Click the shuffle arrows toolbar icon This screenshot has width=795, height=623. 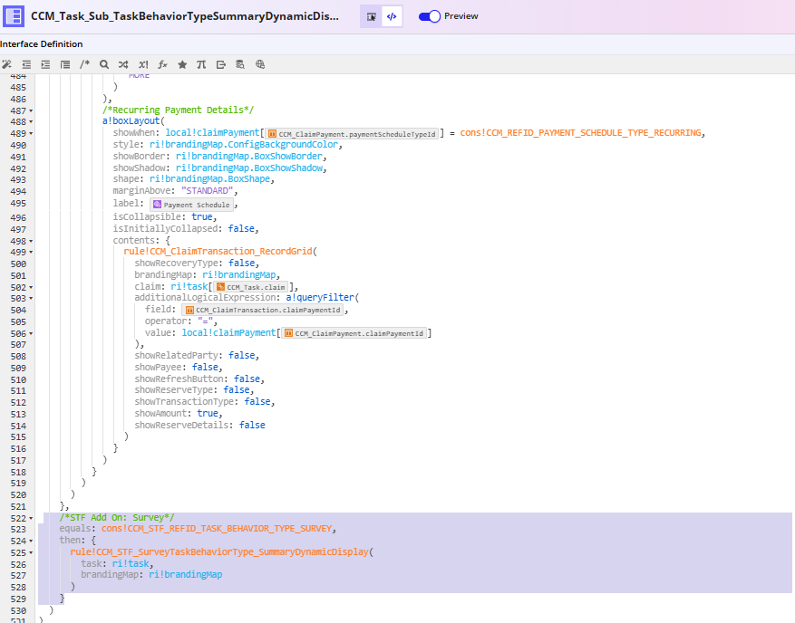click(x=123, y=64)
